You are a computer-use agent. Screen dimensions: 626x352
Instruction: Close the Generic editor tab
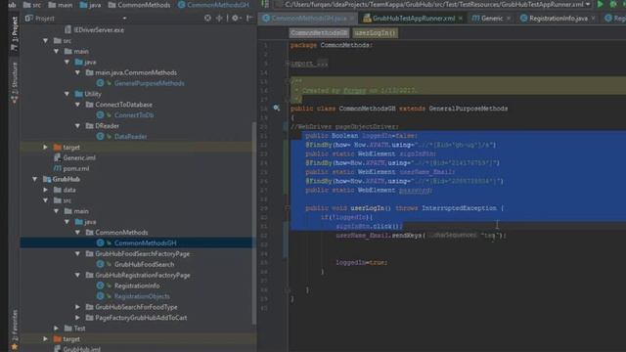(509, 18)
